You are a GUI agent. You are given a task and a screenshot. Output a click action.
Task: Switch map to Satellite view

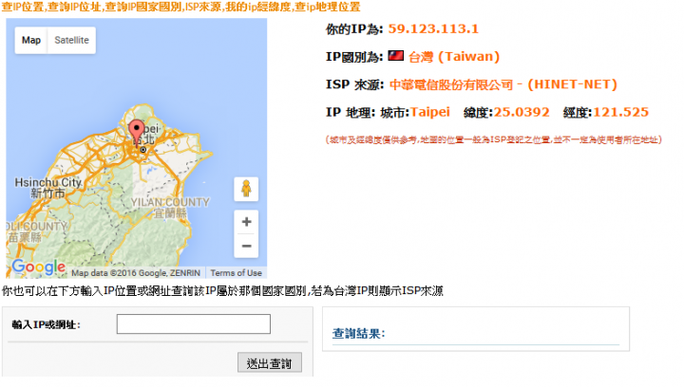click(71, 41)
